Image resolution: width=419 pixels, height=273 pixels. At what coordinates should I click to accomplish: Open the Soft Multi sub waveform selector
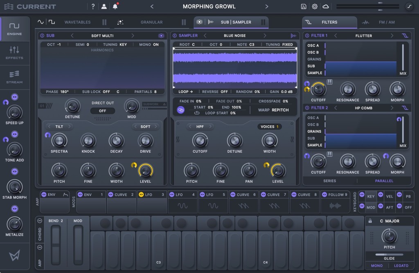102,36
